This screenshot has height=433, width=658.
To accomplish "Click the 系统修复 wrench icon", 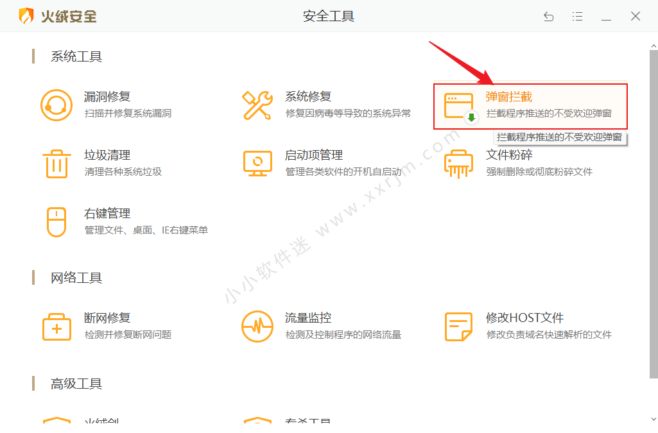I will point(257,105).
